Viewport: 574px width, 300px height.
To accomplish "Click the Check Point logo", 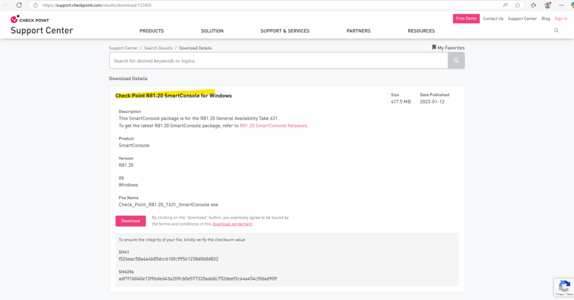I will point(30,20).
